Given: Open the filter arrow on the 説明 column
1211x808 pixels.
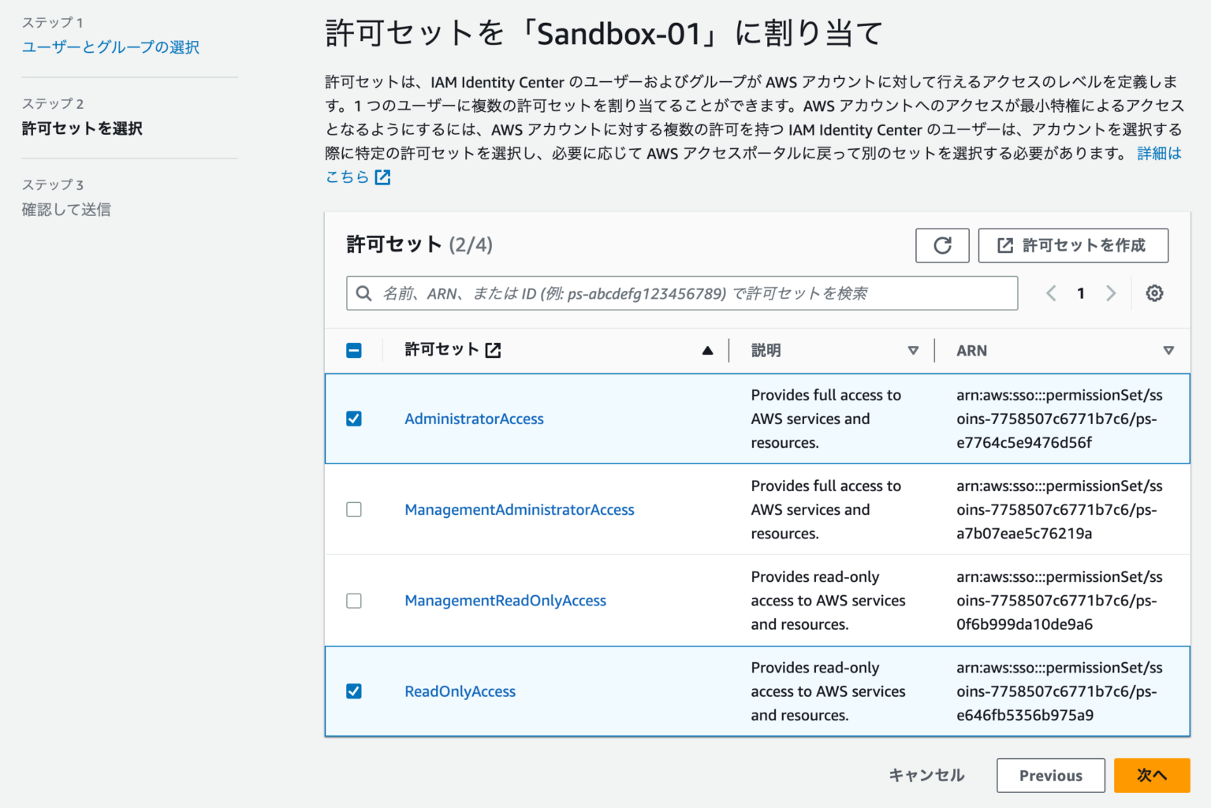Looking at the screenshot, I should 913,350.
